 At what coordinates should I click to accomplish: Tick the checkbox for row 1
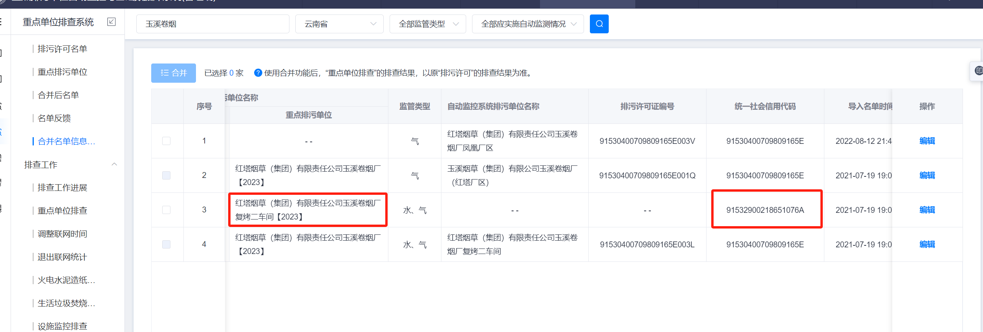[x=166, y=141]
